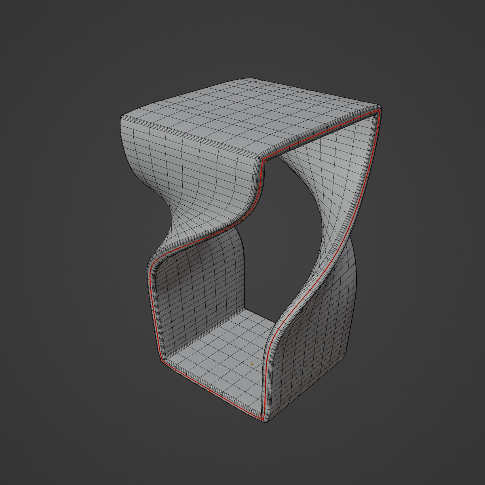485x485 pixels.
Task: Click the orange object origin dot
Action: pos(252,363)
